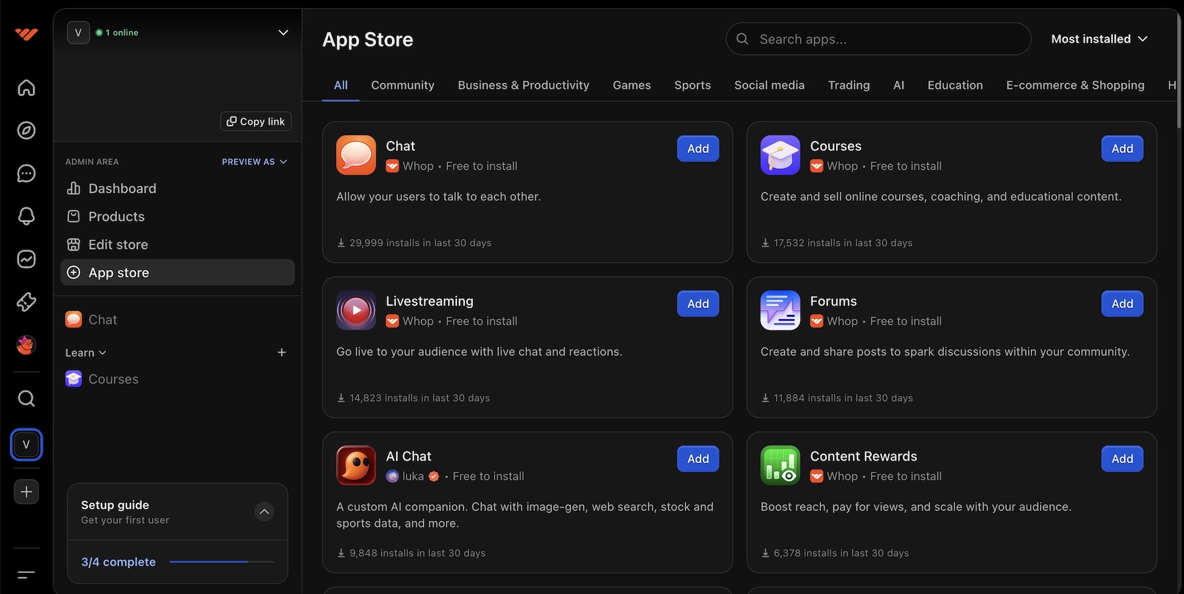The image size is (1184, 594).
Task: Switch to the Education tab
Action: click(955, 85)
